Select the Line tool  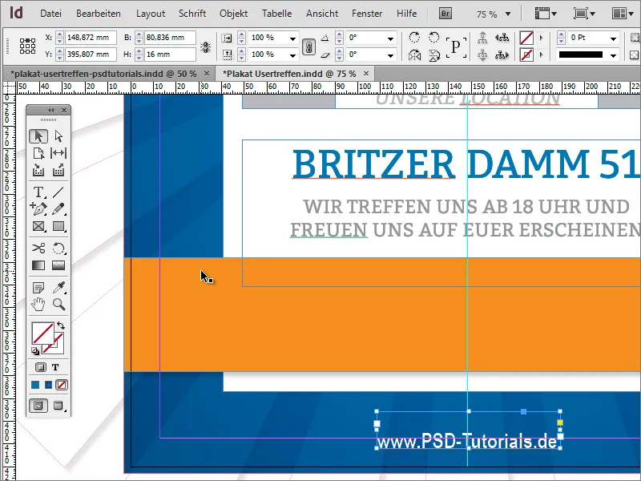pos(58,192)
